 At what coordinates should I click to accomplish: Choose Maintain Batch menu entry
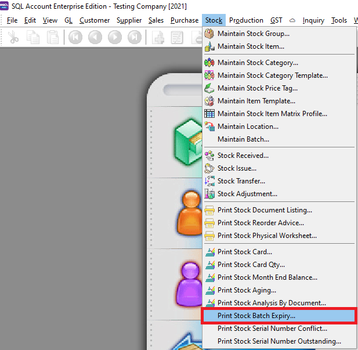pos(243,139)
